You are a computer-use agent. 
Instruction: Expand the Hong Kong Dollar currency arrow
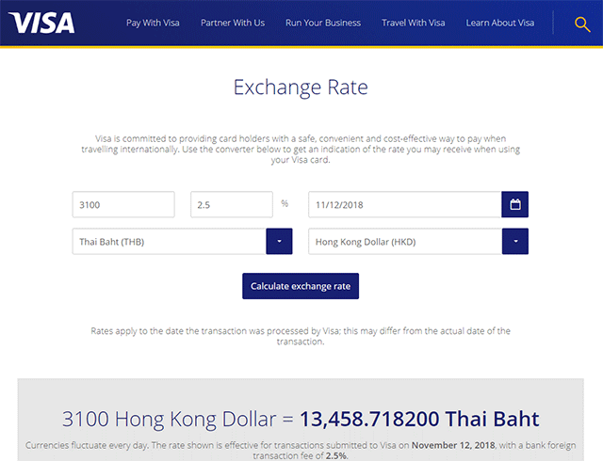pyautogui.click(x=514, y=242)
